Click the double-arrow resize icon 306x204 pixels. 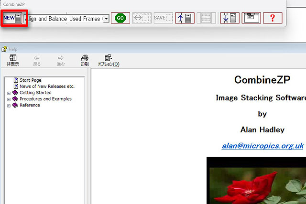(x=142, y=18)
